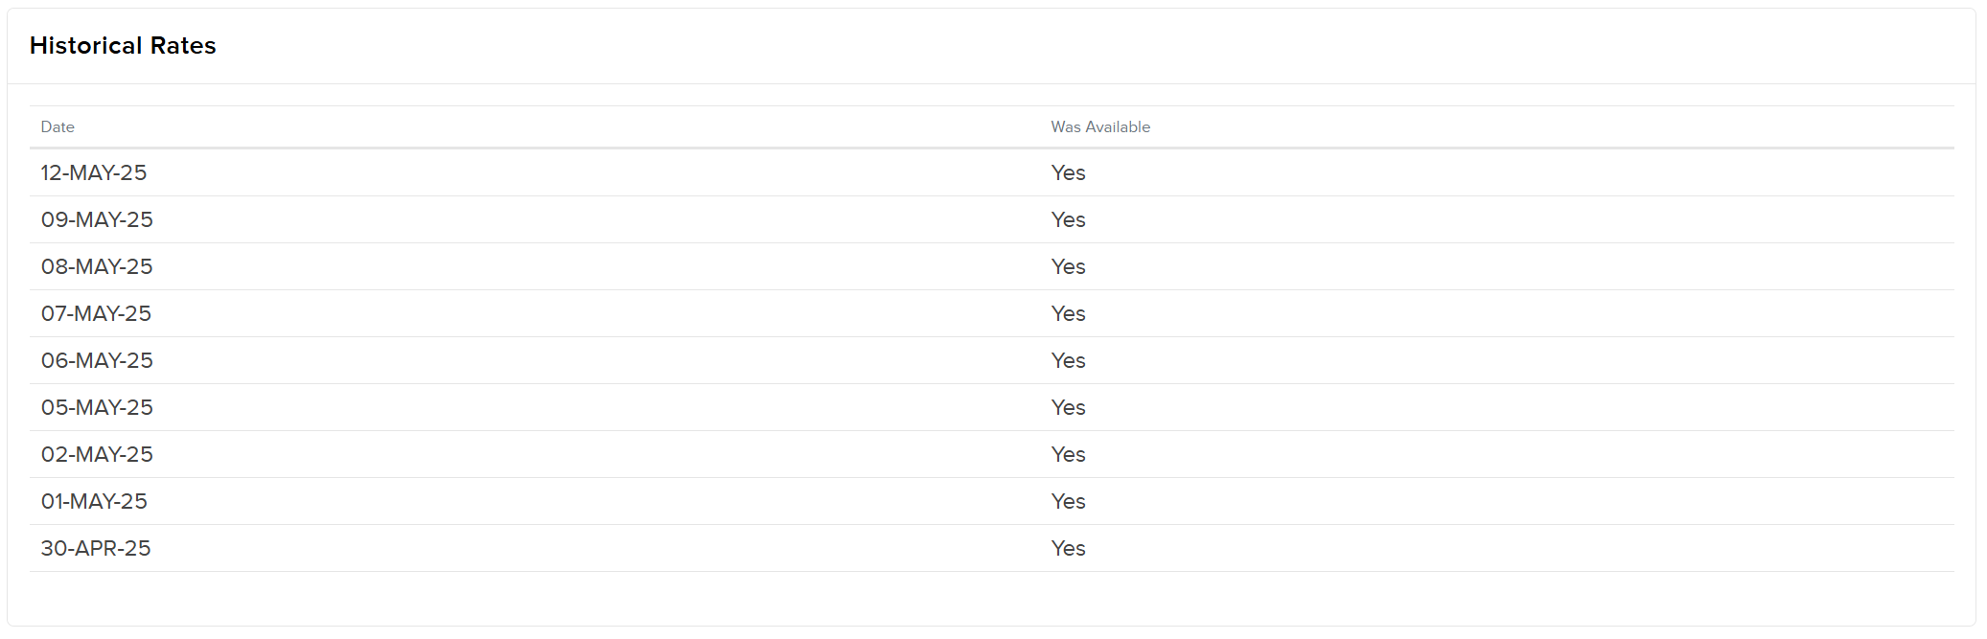1987x639 pixels.
Task: Click Yes value for 06-MAY-25
Action: tap(1068, 360)
